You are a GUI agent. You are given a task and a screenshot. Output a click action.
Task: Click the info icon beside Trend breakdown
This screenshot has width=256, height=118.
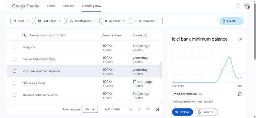point(200,94)
